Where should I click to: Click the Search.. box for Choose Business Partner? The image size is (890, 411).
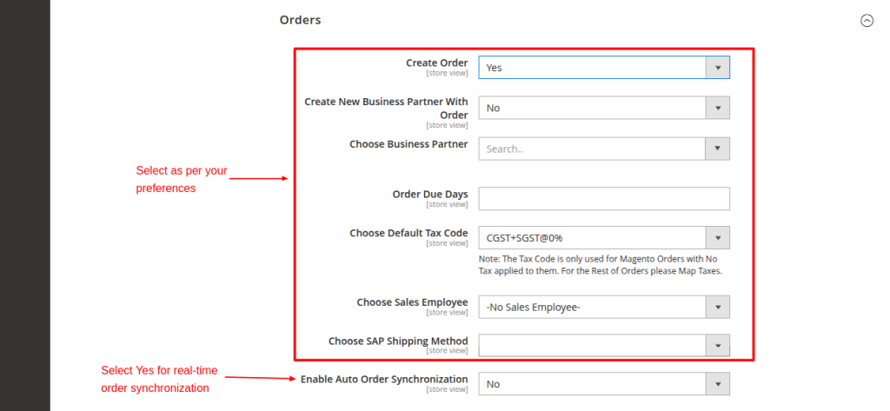[x=591, y=149]
